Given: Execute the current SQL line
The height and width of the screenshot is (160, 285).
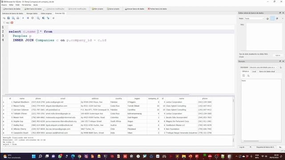Looking at the screenshot, I should tap(28, 18).
